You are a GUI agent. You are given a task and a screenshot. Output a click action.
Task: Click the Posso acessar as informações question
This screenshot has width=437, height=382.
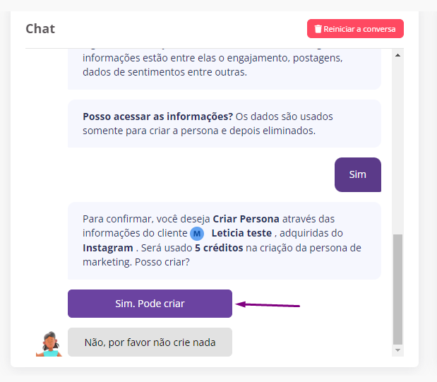pyautogui.click(x=157, y=117)
